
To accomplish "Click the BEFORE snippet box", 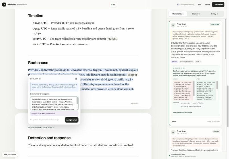I will pos(183,91).
